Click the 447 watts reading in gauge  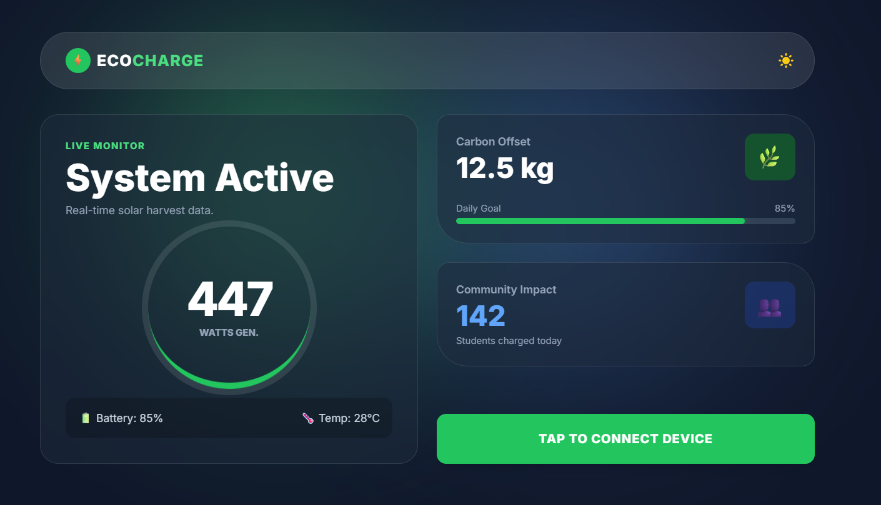coord(230,300)
